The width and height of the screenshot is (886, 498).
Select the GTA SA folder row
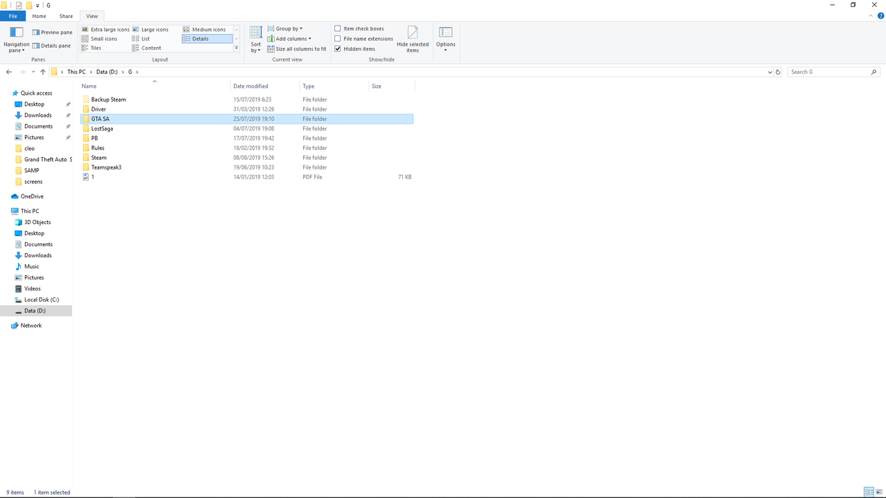[x=247, y=119]
